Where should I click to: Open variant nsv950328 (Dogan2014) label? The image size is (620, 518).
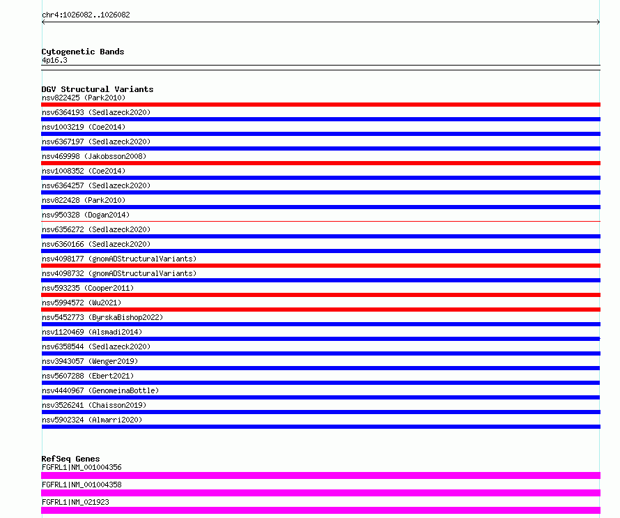pos(86,215)
